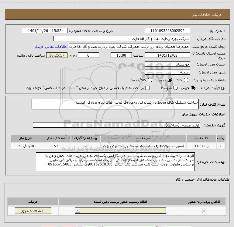Open the permit status dropdown arrow
Image resolution: width=234 pixels, height=227 pixels.
click(77, 211)
